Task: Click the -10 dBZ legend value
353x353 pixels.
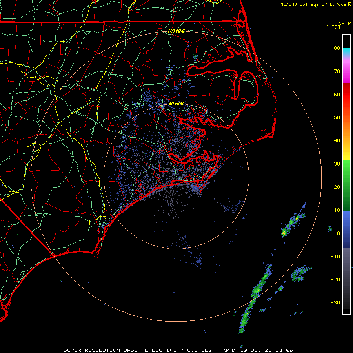Action: pos(335,257)
